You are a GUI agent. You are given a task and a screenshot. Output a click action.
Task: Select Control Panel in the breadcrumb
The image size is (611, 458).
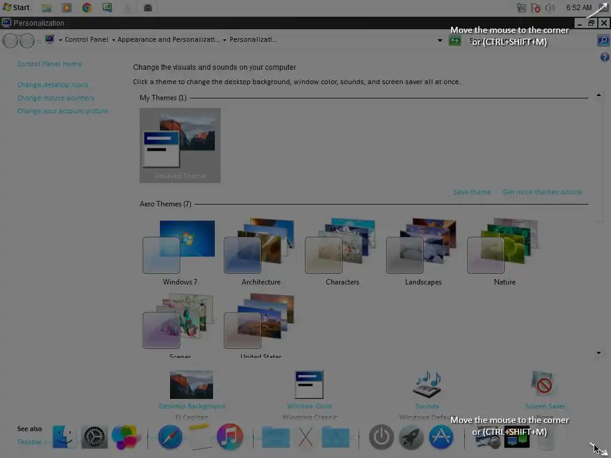[87, 39]
